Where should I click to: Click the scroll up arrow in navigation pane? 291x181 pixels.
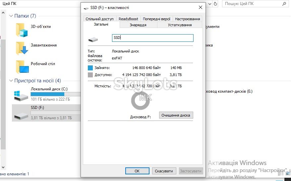pyautogui.click(x=3, y=13)
